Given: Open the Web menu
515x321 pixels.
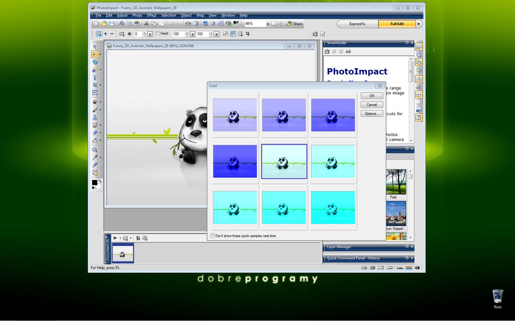Looking at the screenshot, I should point(200,15).
